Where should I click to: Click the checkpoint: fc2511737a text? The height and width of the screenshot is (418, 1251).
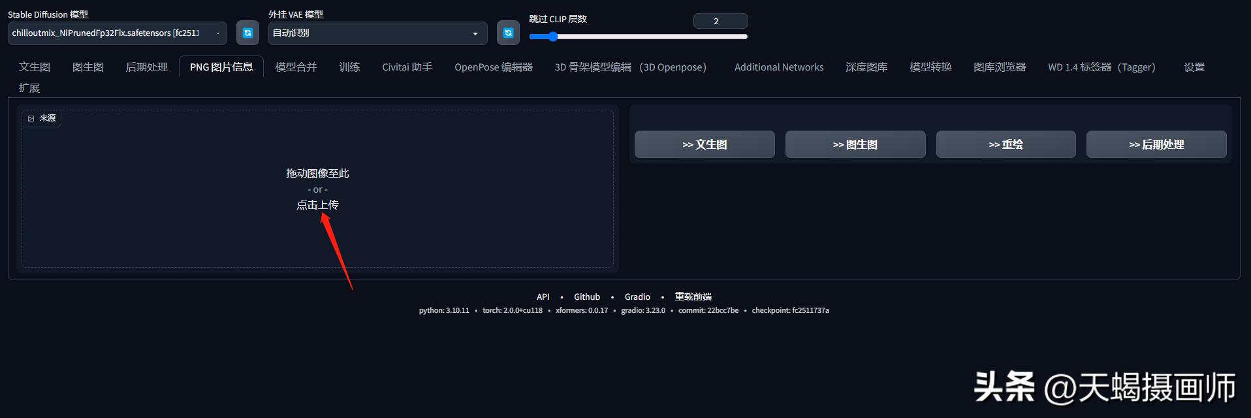point(791,310)
